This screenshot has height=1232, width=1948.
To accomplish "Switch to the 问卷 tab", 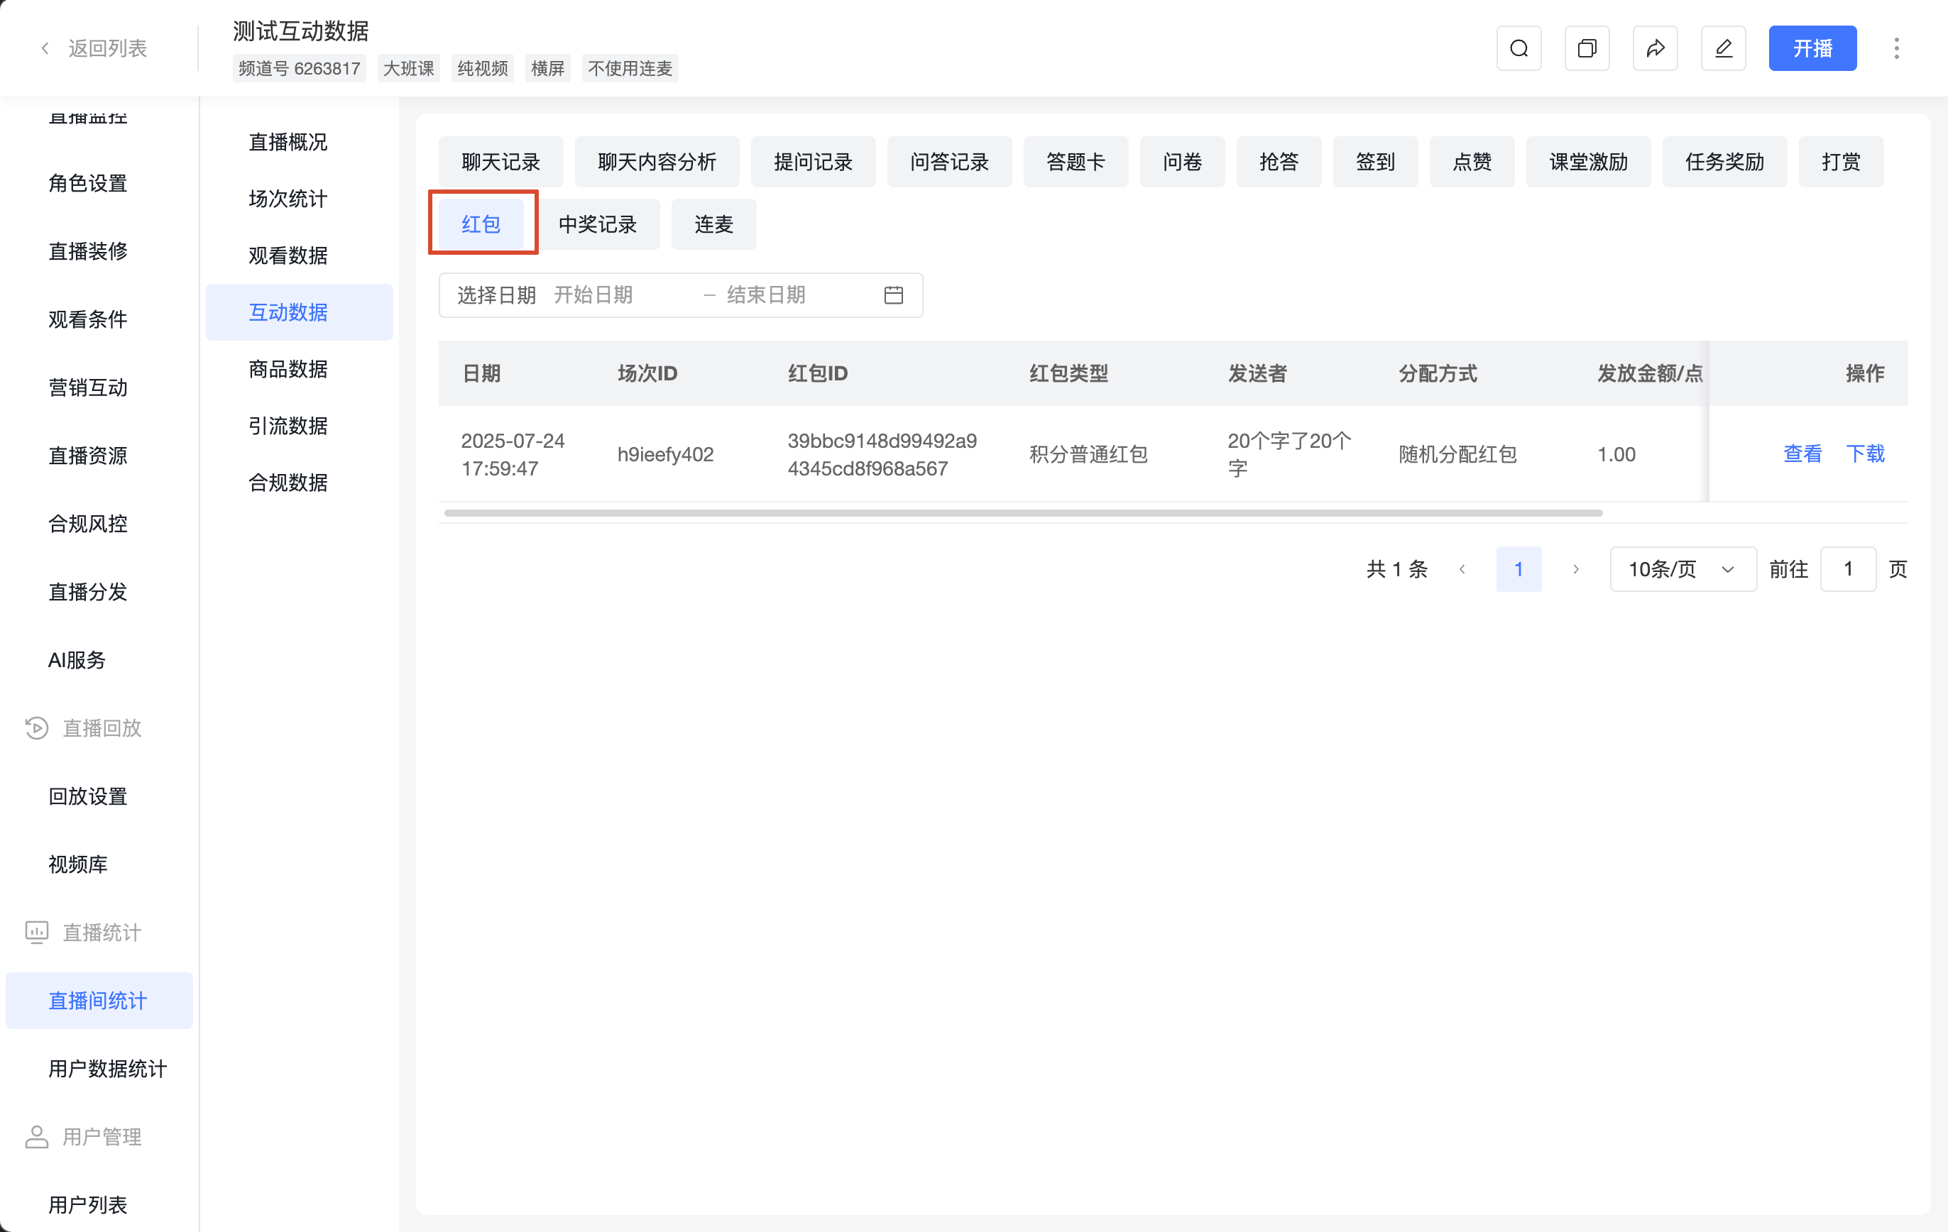I will 1182,162.
